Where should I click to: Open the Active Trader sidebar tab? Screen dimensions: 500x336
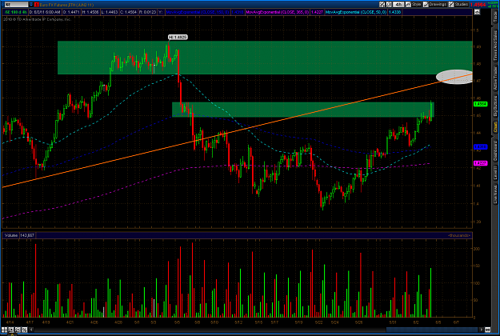(x=495, y=78)
